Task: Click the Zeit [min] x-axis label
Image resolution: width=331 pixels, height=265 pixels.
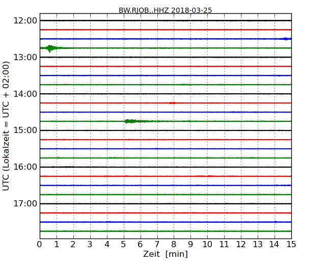Action: [x=165, y=254]
